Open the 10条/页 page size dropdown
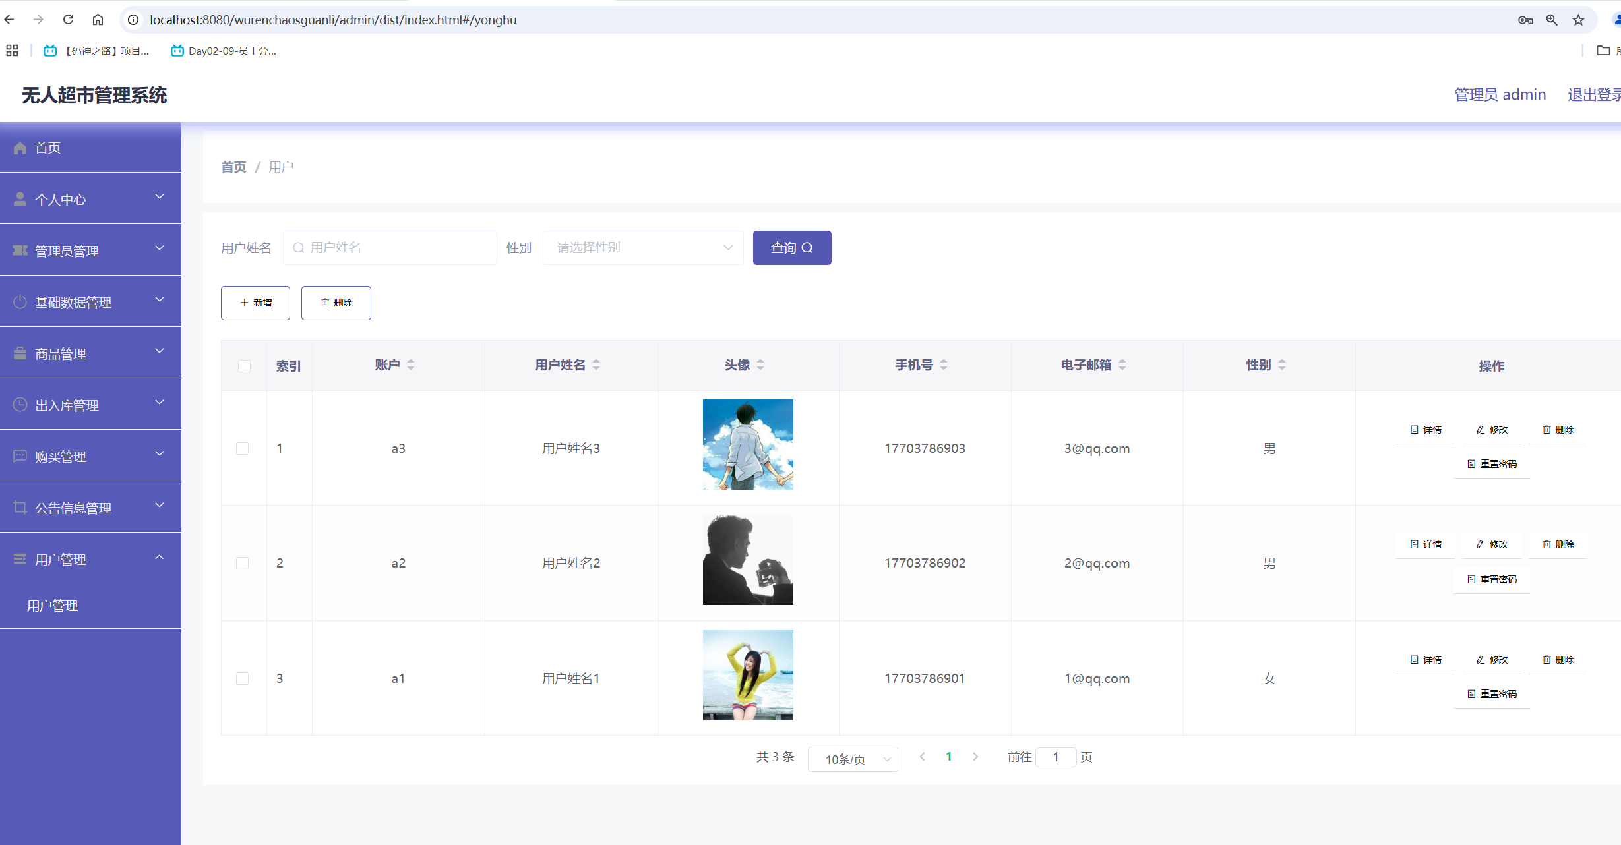The height and width of the screenshot is (845, 1621). point(852,759)
